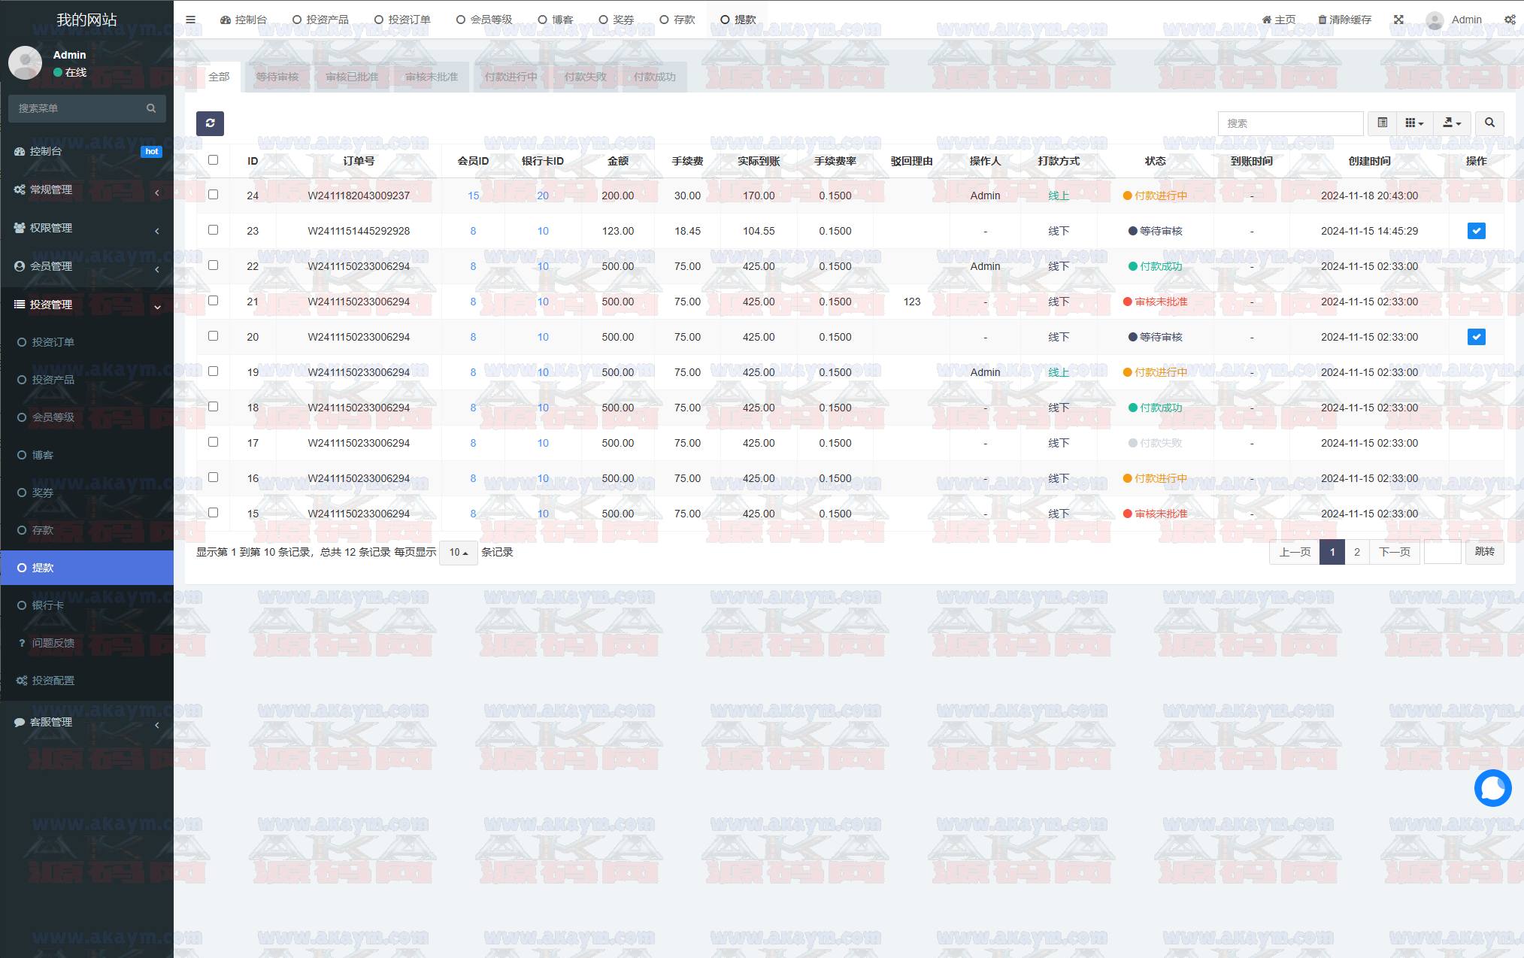Open the export data dropdown
The width and height of the screenshot is (1524, 958).
[x=1452, y=123]
